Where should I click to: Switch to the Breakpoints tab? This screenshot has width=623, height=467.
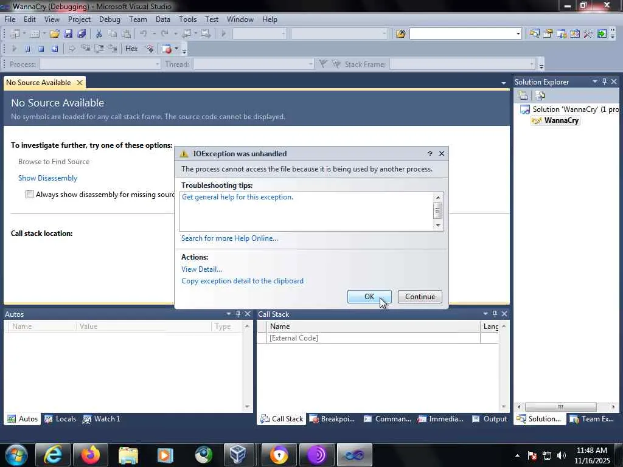click(x=332, y=418)
